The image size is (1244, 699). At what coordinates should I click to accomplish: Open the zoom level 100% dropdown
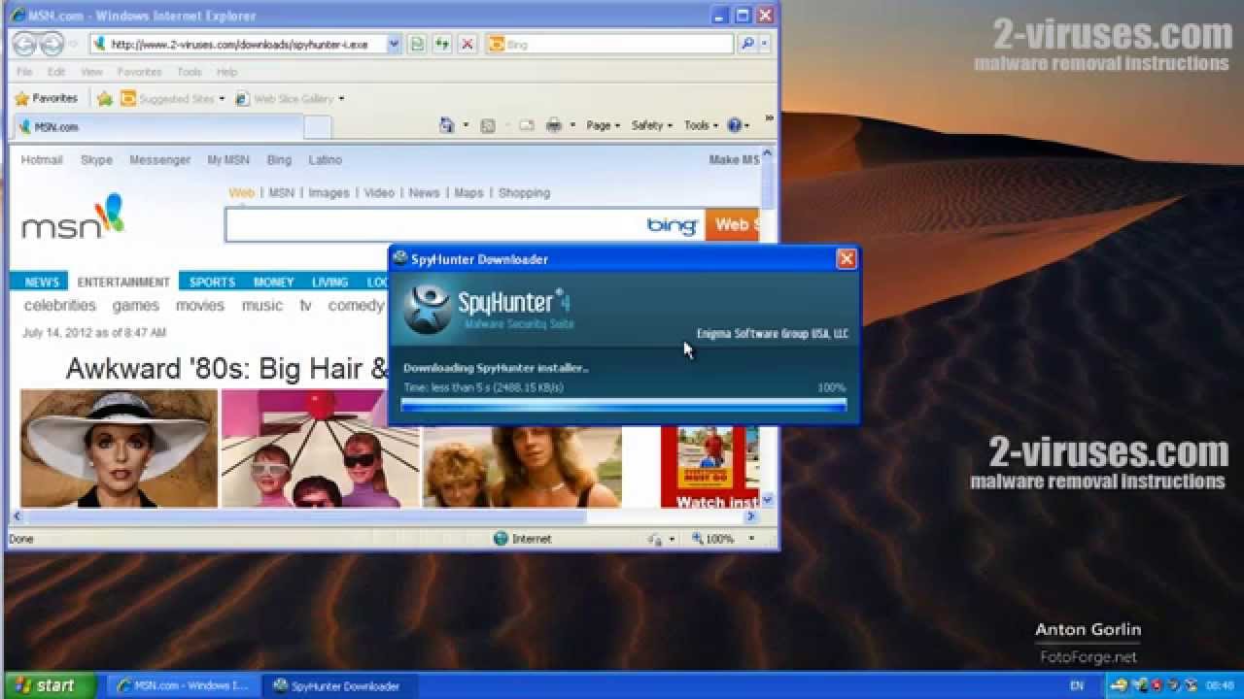coord(751,539)
